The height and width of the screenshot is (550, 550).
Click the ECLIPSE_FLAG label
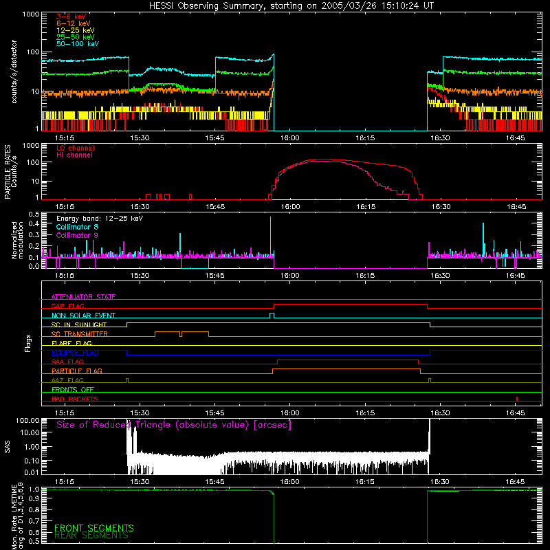tap(75, 353)
